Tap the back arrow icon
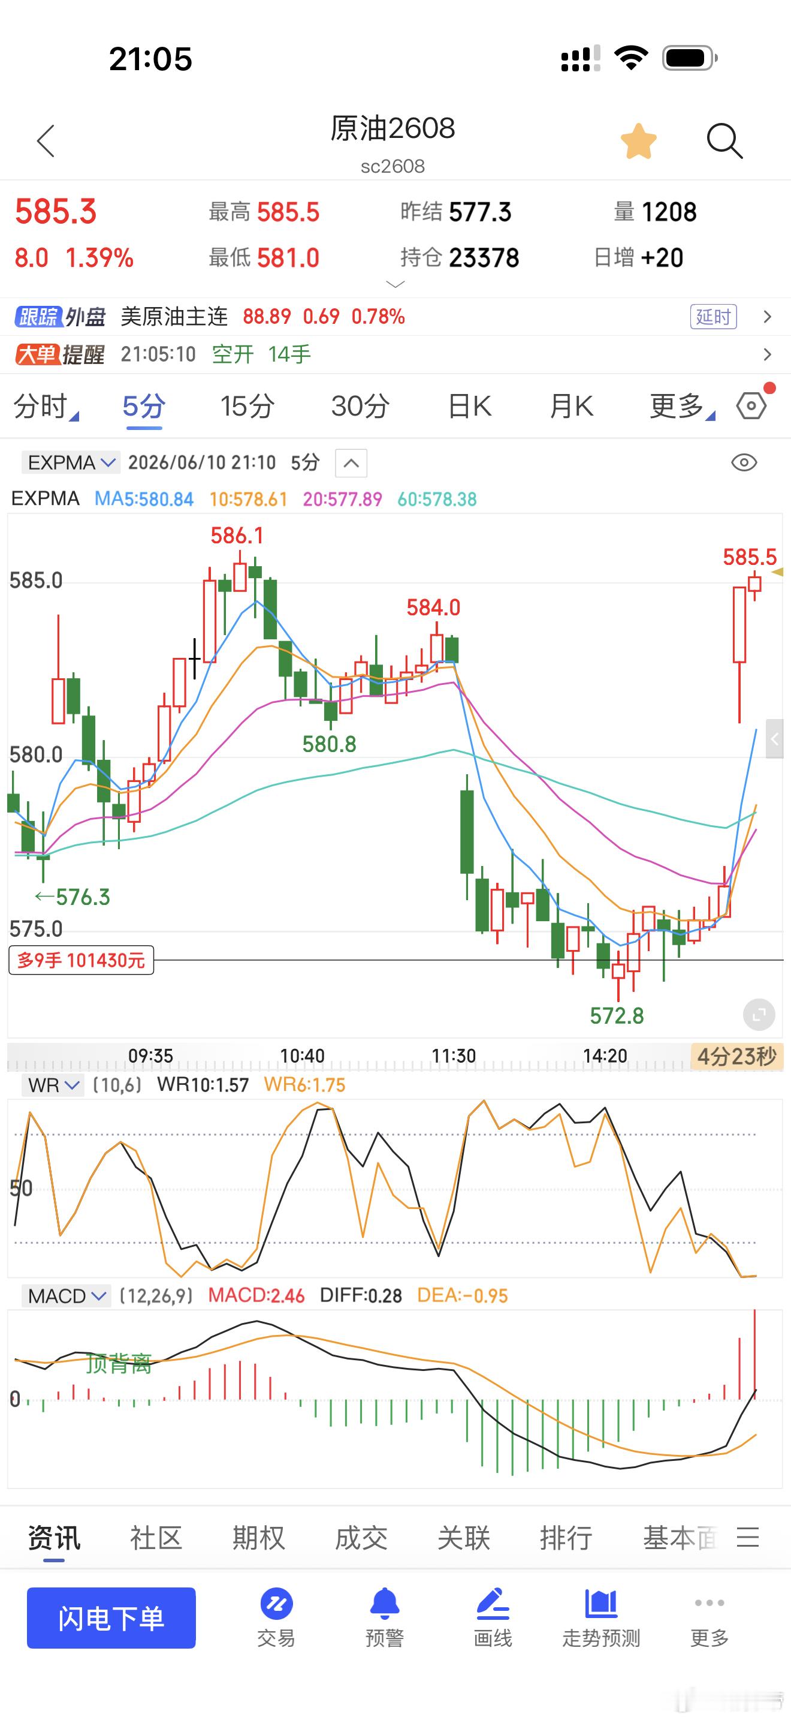The width and height of the screenshot is (791, 1720). [x=46, y=141]
